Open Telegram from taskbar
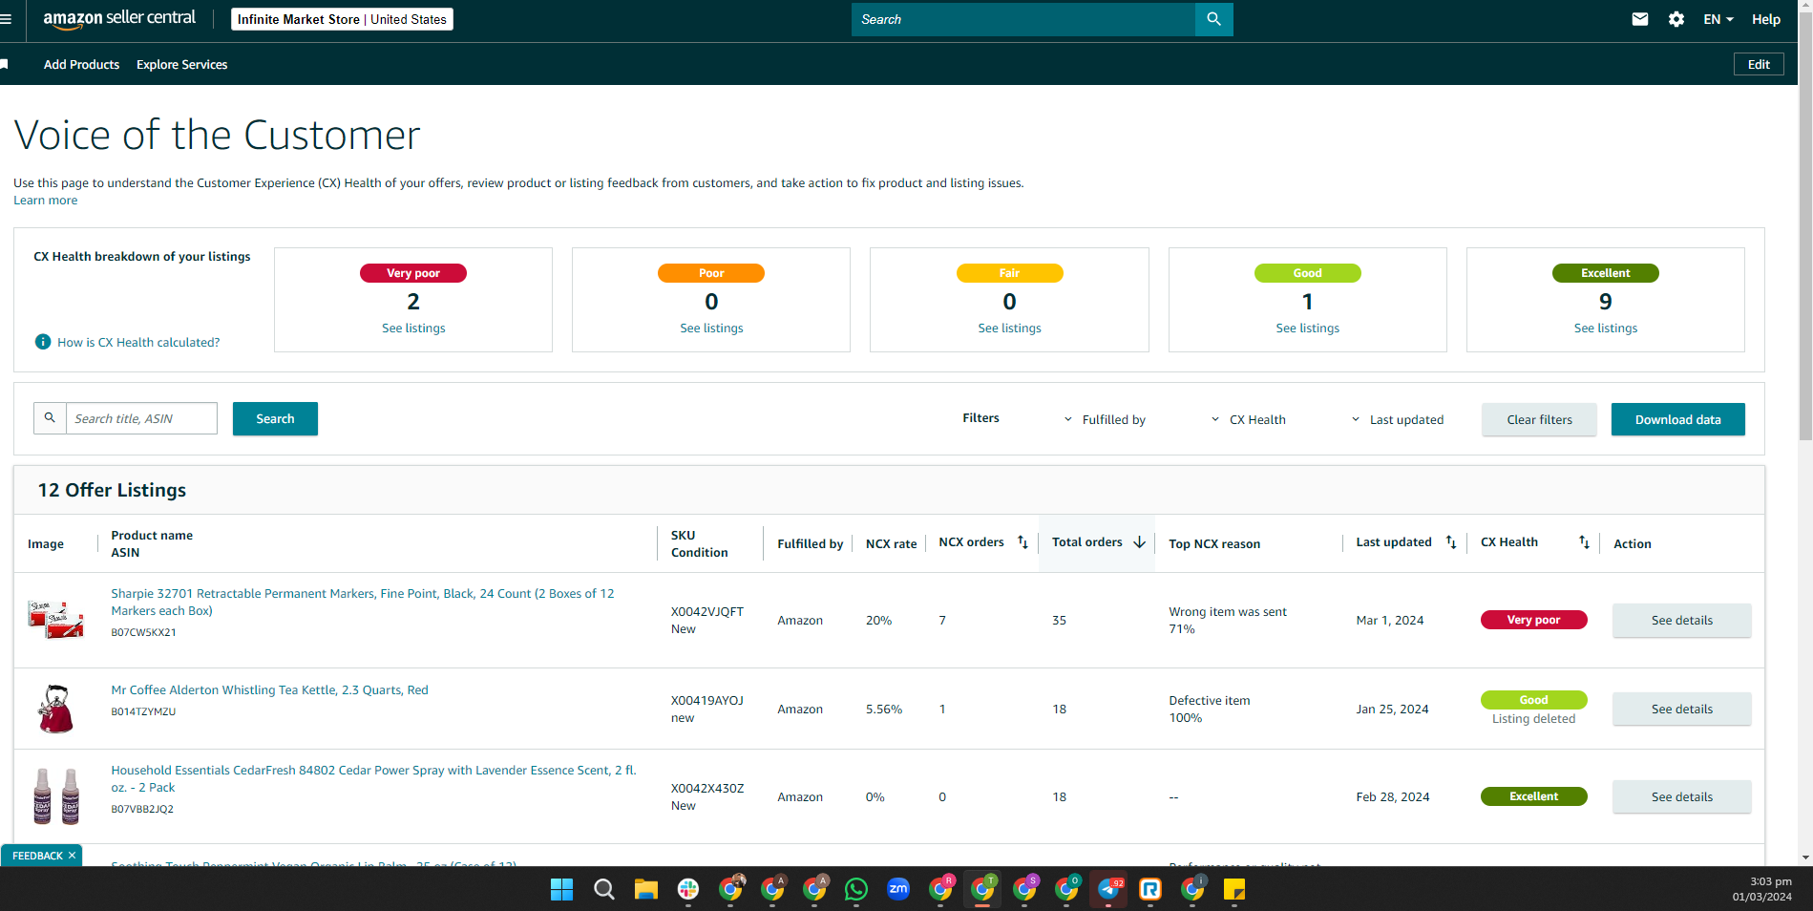The image size is (1813, 911). tap(1108, 890)
